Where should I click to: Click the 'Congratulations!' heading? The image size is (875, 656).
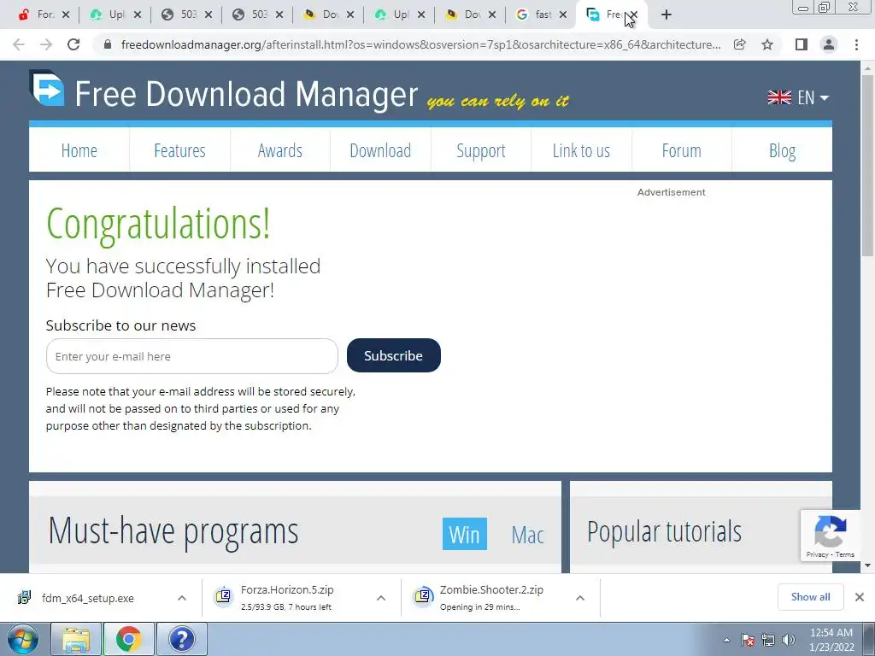(158, 223)
